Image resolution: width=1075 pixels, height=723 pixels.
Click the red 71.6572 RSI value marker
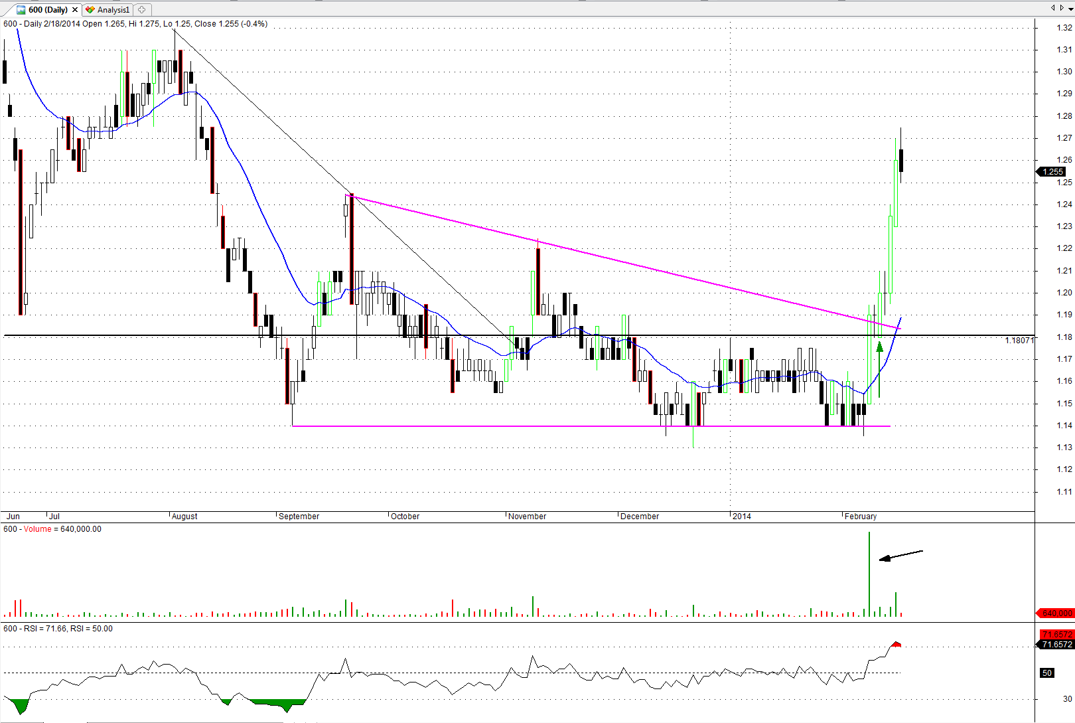point(1056,635)
